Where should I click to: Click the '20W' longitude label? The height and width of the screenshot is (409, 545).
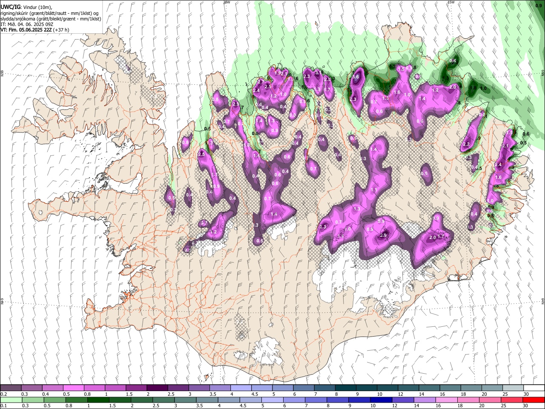227,2
